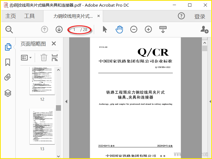Image resolution: width=212 pixels, height=159 pixels.
Task: Open the bookmarks panel icon
Action: [x=8, y=62]
